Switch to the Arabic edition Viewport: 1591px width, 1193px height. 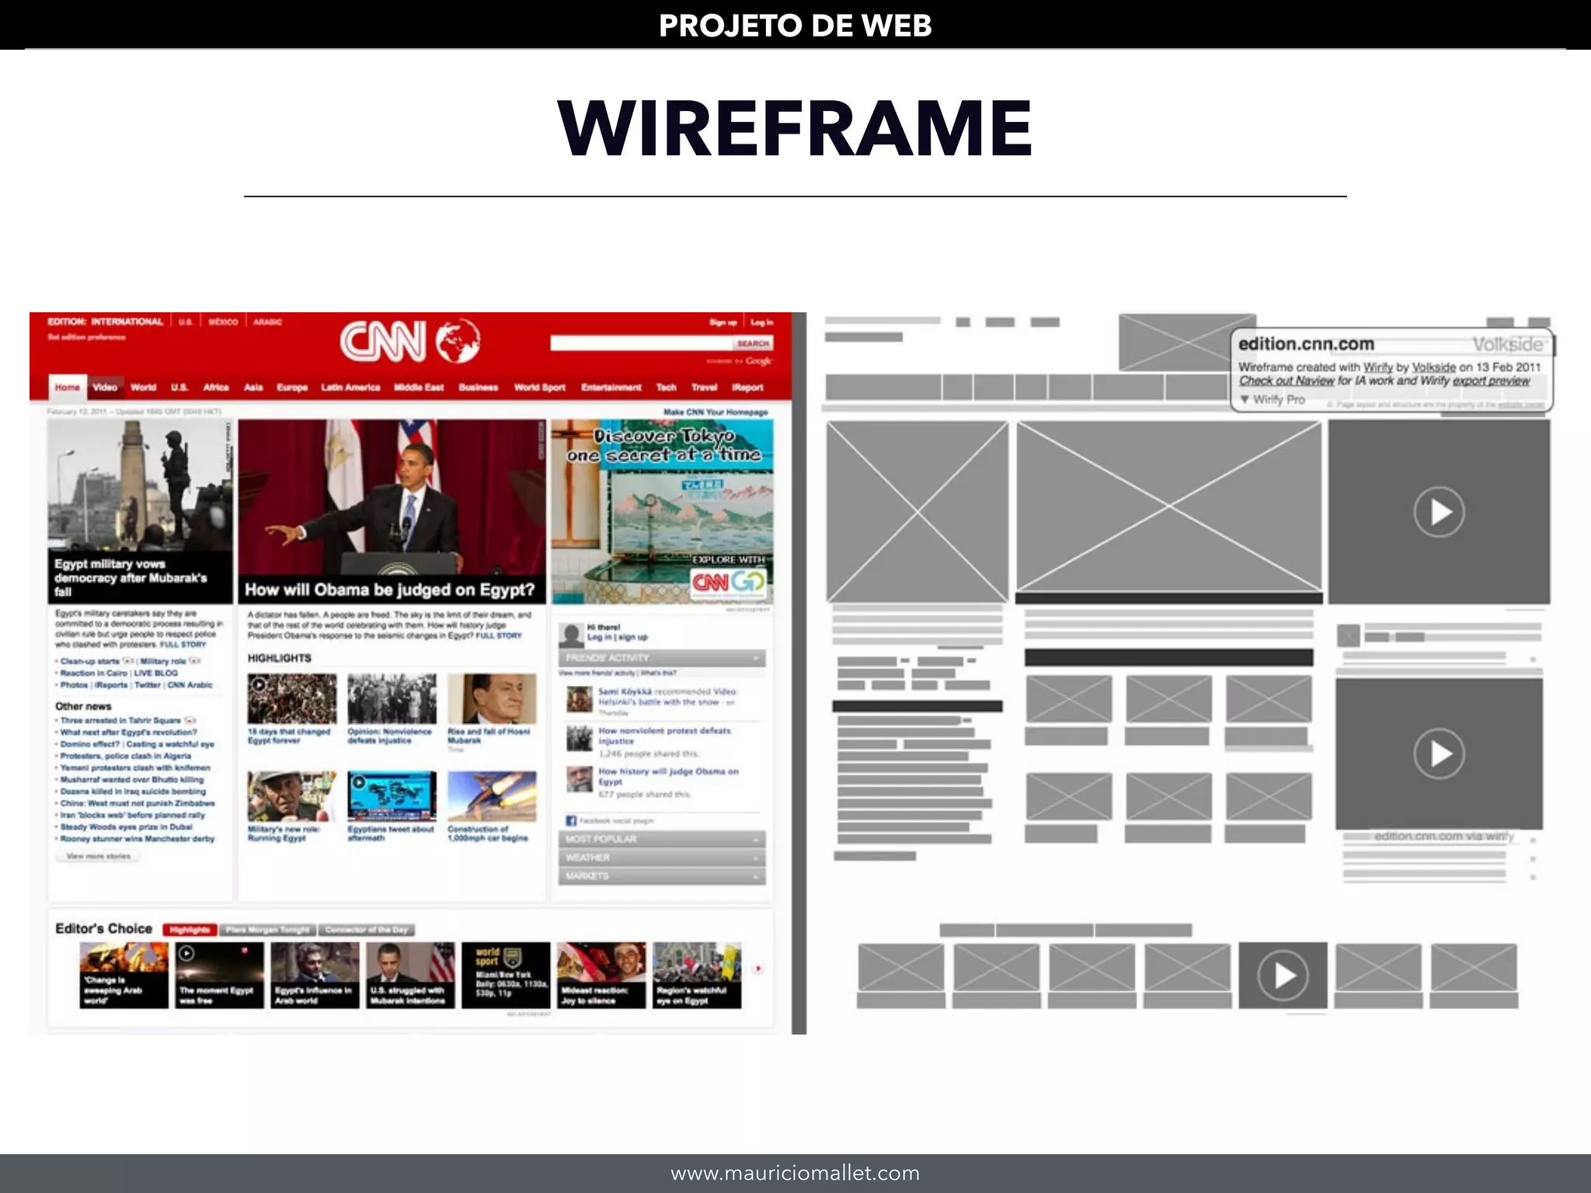268,322
